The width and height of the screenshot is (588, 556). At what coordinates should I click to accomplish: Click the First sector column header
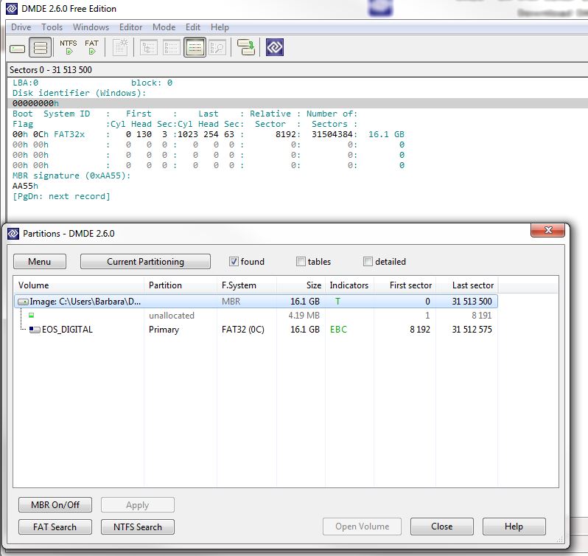pos(405,285)
